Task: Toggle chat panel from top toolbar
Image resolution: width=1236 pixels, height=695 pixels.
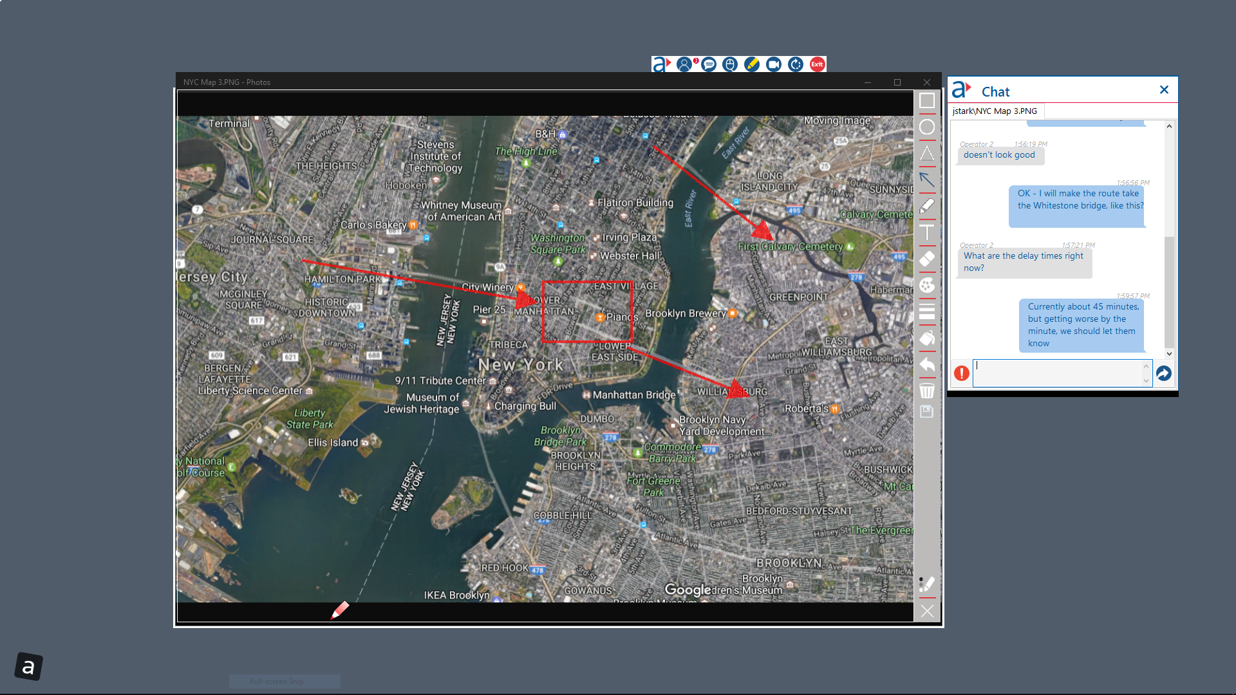Action: tap(709, 64)
